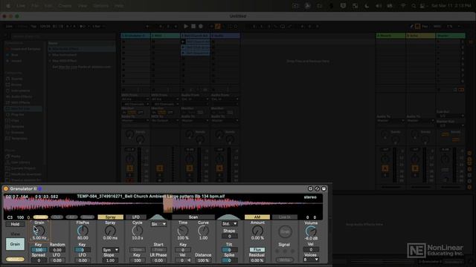Click the Volume knob showing -6.0 dB
Viewport: 476px width, 267px height.
311,231
